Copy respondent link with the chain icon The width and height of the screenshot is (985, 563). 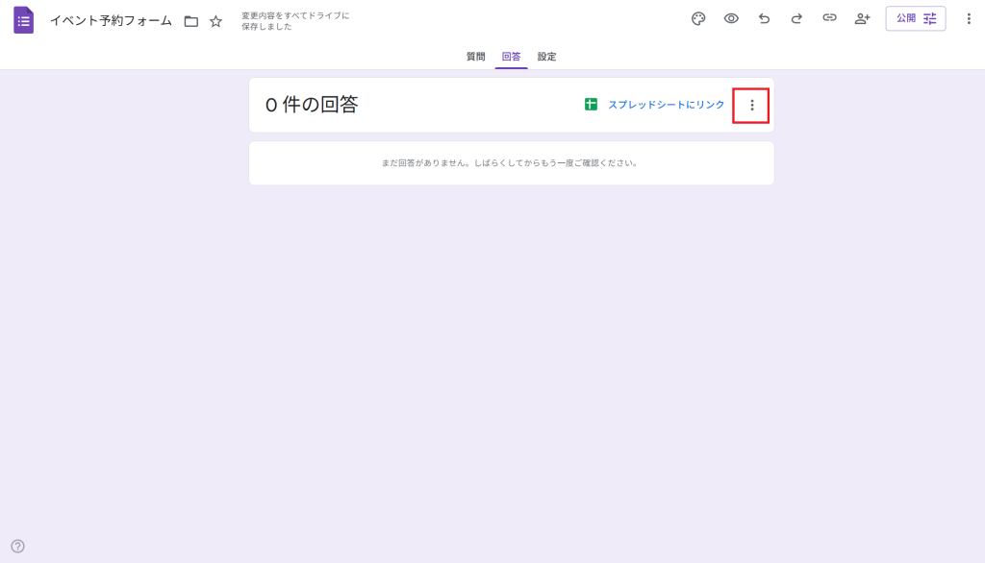(x=830, y=18)
